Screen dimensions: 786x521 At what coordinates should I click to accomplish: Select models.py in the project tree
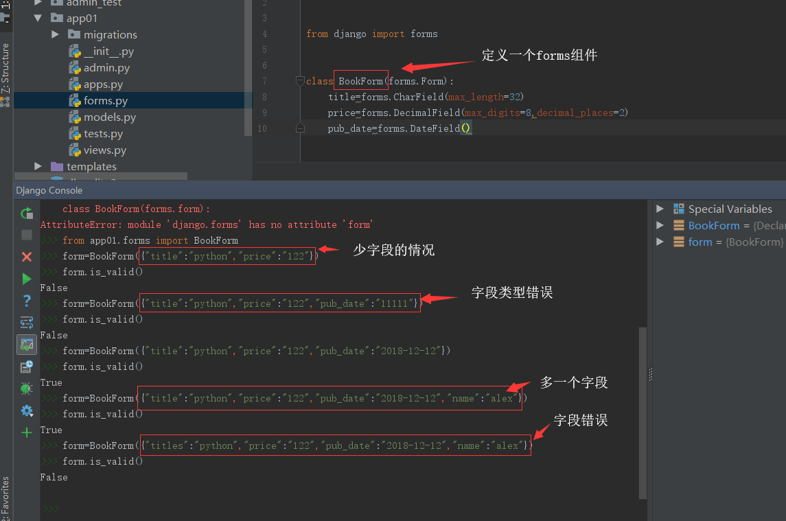click(110, 117)
